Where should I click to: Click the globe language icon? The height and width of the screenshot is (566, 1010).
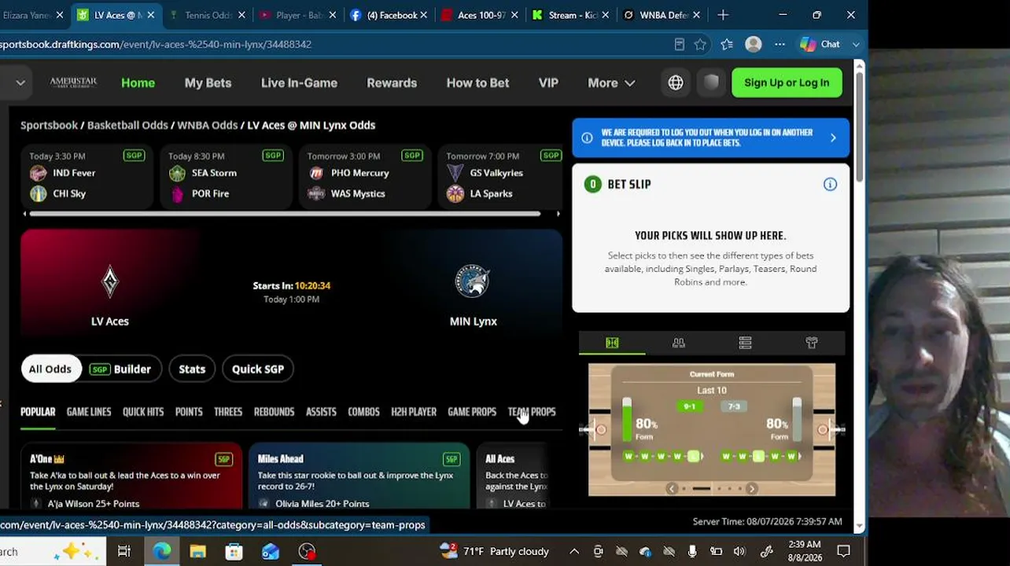click(676, 83)
